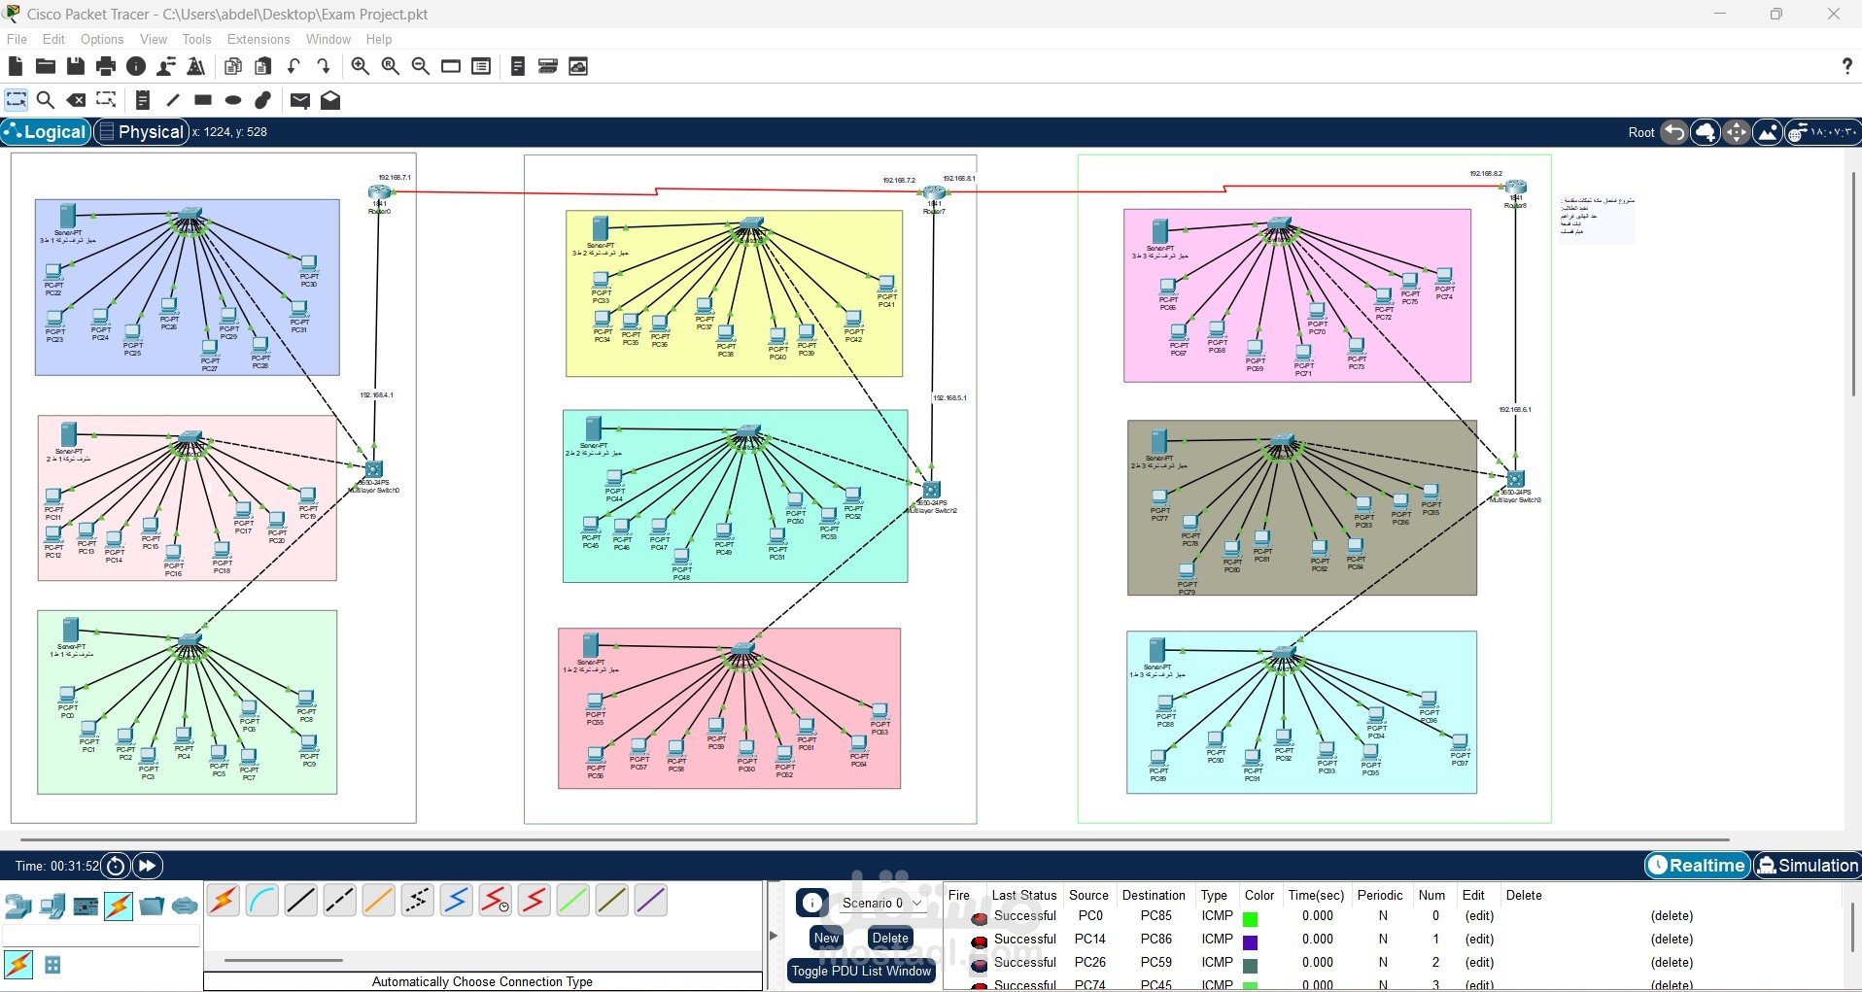This screenshot has width=1862, height=992.
Task: Select the Draw Rectangle tool
Action: point(203,100)
